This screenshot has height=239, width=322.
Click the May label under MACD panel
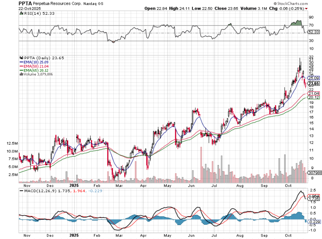[x=168, y=235]
